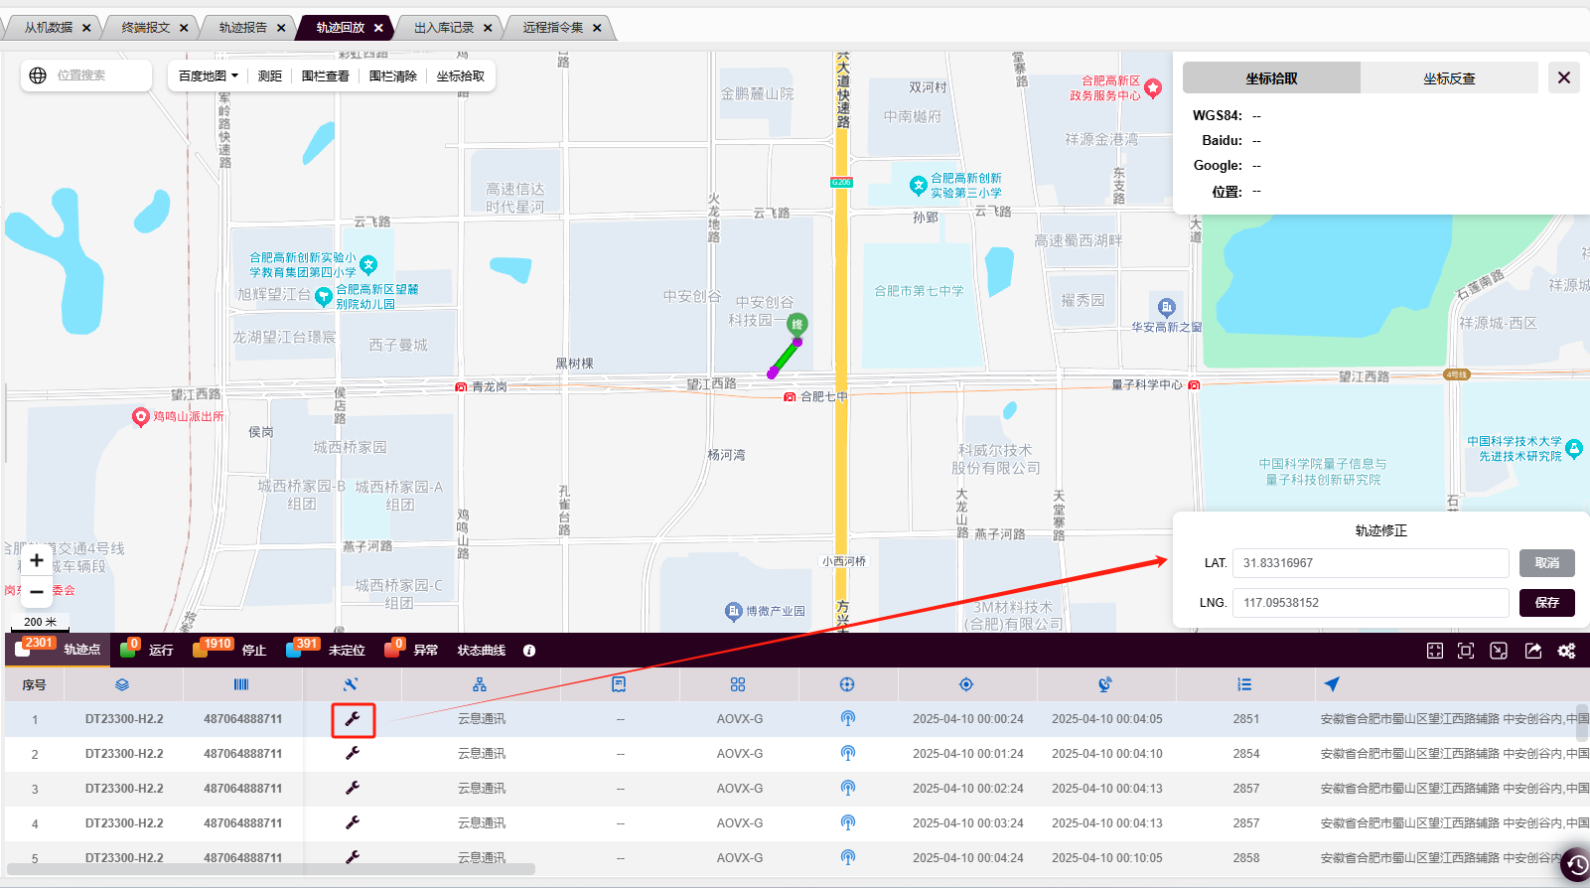Open the settings gears icon in dark toolbar
The image size is (1590, 888).
[1566, 651]
